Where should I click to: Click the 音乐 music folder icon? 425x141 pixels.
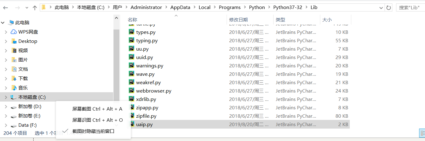point(14,88)
